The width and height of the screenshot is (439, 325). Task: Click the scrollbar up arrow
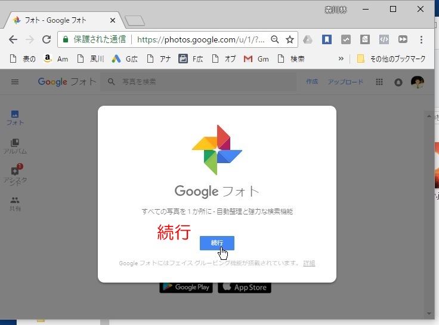(x=429, y=116)
